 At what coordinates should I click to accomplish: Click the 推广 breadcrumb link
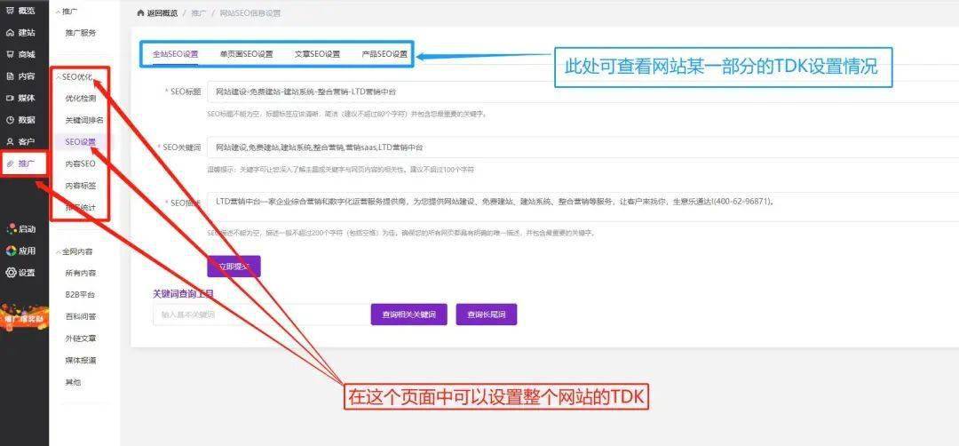pyautogui.click(x=199, y=12)
